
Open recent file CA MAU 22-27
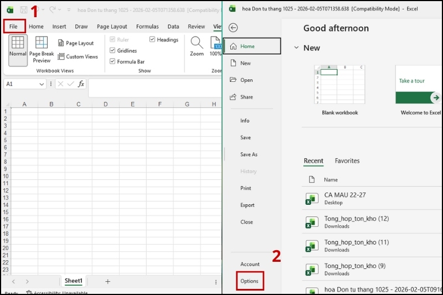372,198
